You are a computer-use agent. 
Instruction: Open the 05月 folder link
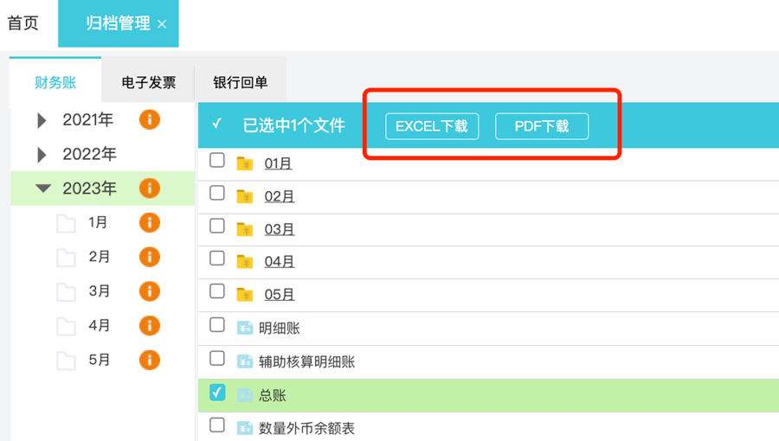tap(280, 295)
